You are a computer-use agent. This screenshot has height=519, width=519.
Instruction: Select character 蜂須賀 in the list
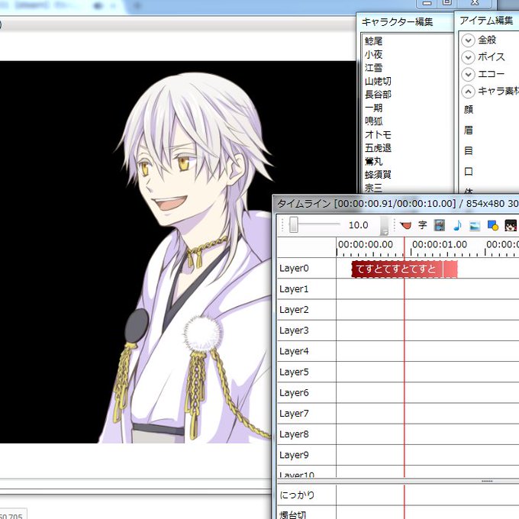pos(378,175)
